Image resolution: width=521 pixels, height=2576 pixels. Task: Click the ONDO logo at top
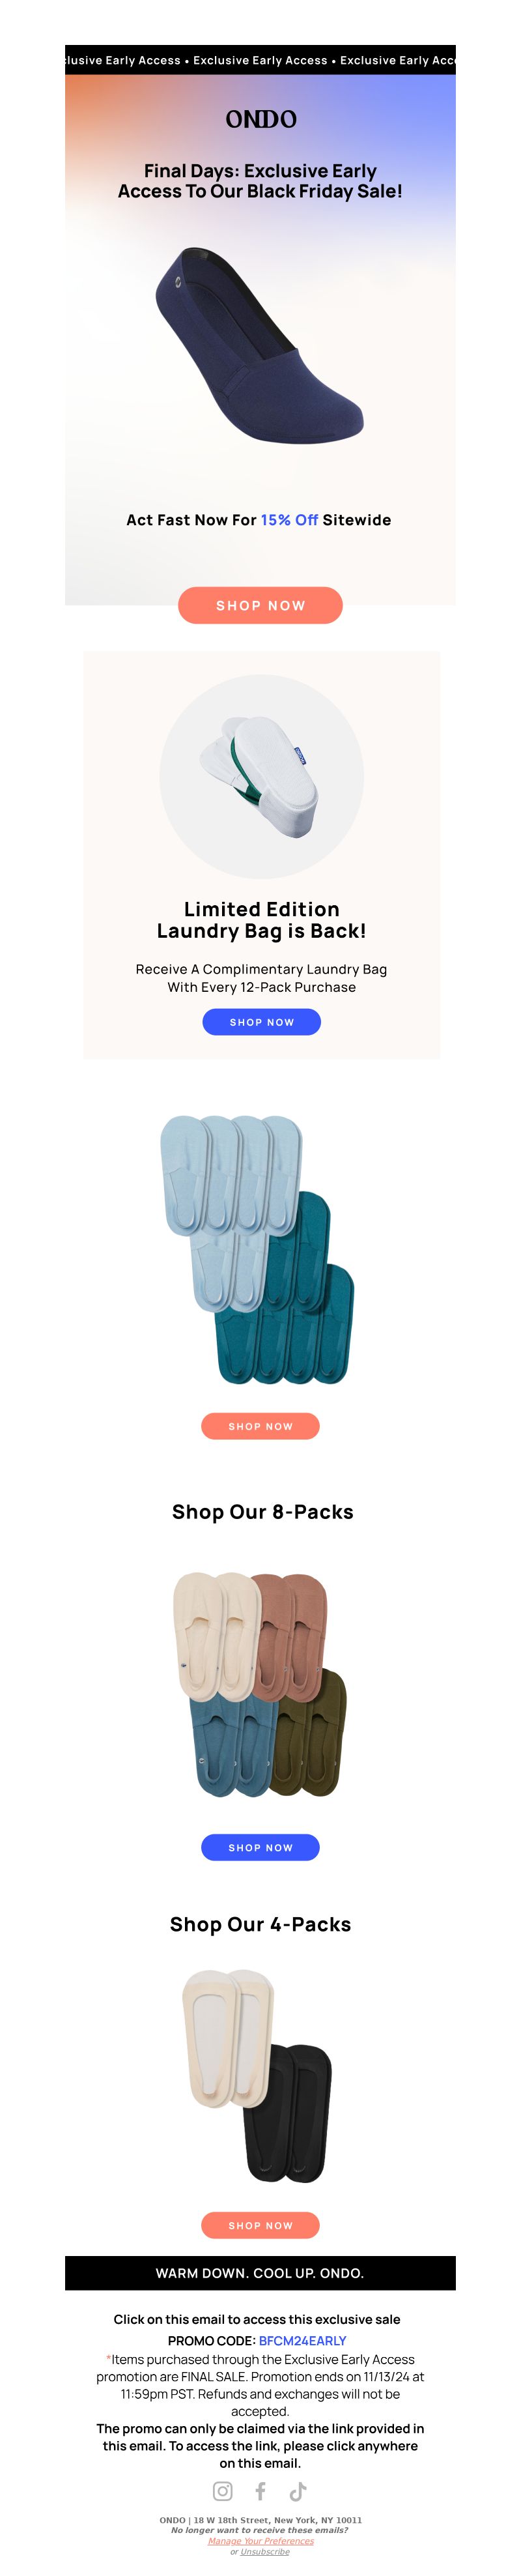pos(261,119)
